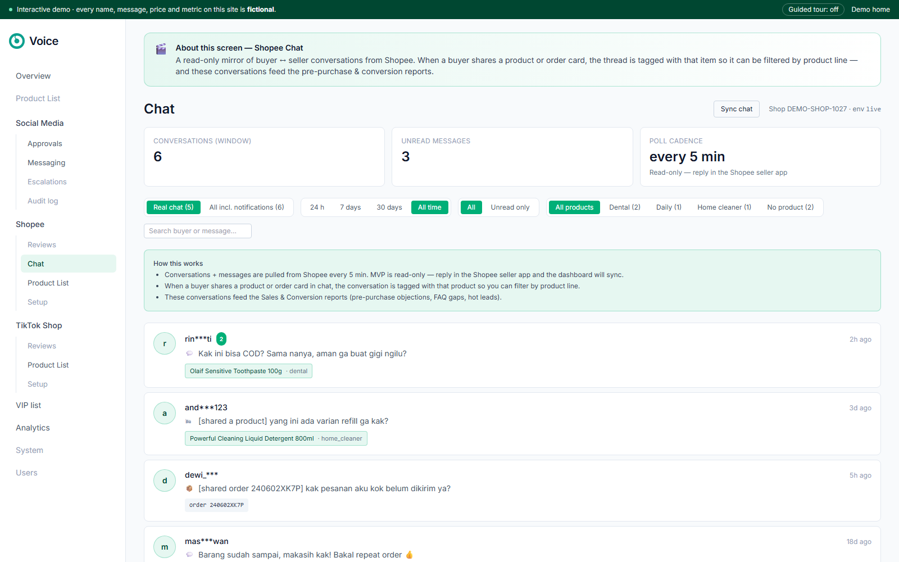Go to Demo home link
The width and height of the screenshot is (899, 562).
click(870, 10)
